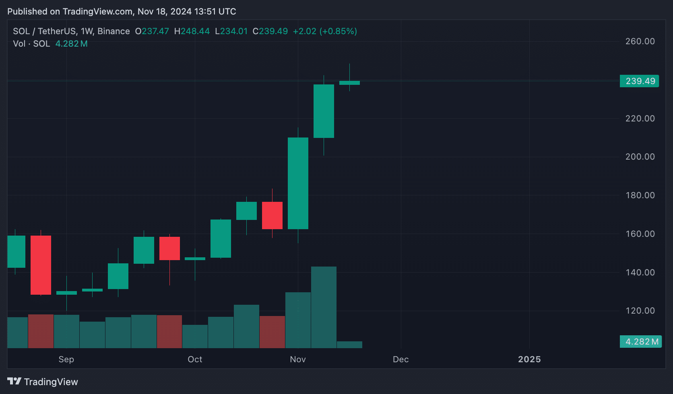Click the 180.00 price axis label
Screen dimensions: 673x394
point(640,195)
